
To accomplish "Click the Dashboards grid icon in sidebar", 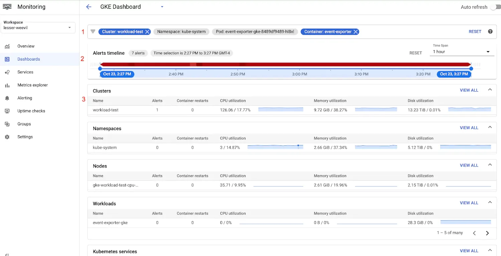I will (x=7, y=59).
